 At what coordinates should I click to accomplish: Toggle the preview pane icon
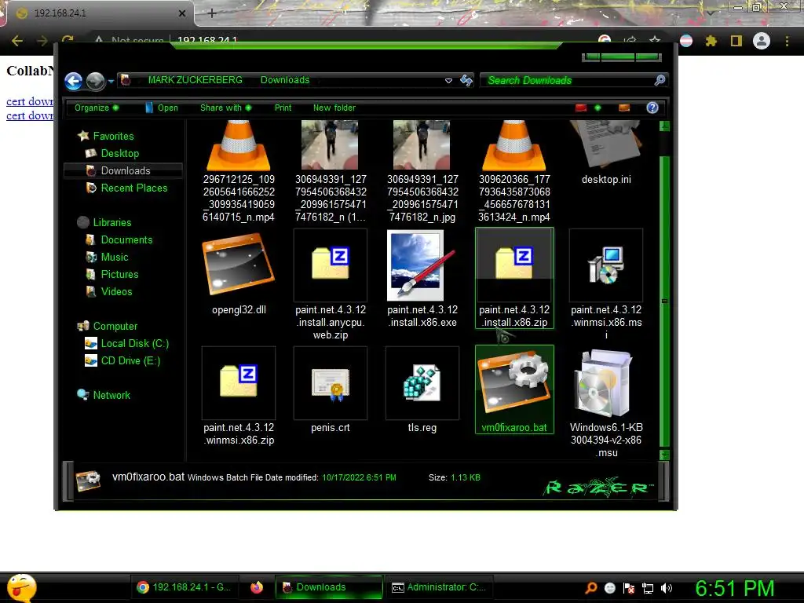624,108
